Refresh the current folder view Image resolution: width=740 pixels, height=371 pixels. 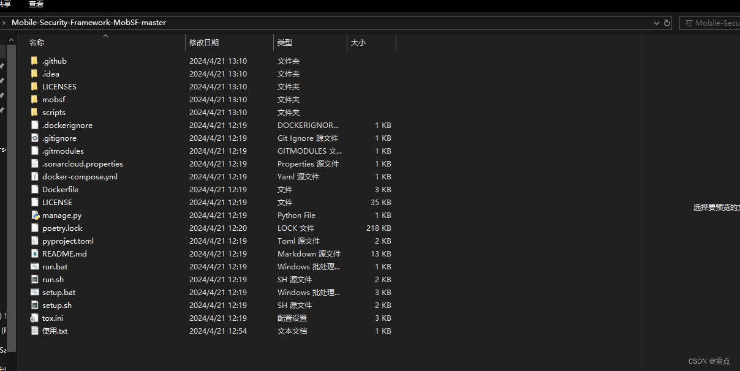click(667, 23)
